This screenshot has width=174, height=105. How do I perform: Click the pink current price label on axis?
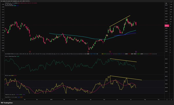point(167,26)
